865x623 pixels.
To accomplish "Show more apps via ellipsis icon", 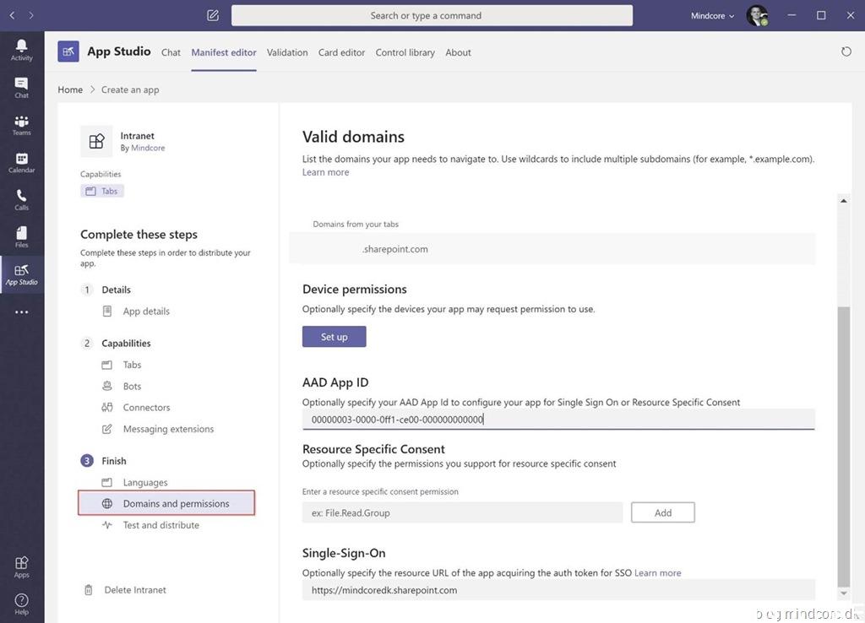I will [x=21, y=312].
